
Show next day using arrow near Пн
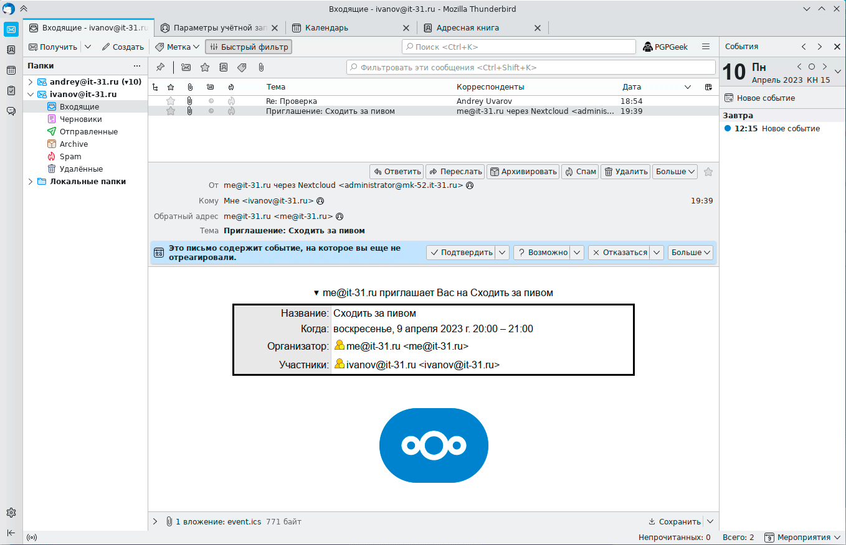click(x=824, y=67)
